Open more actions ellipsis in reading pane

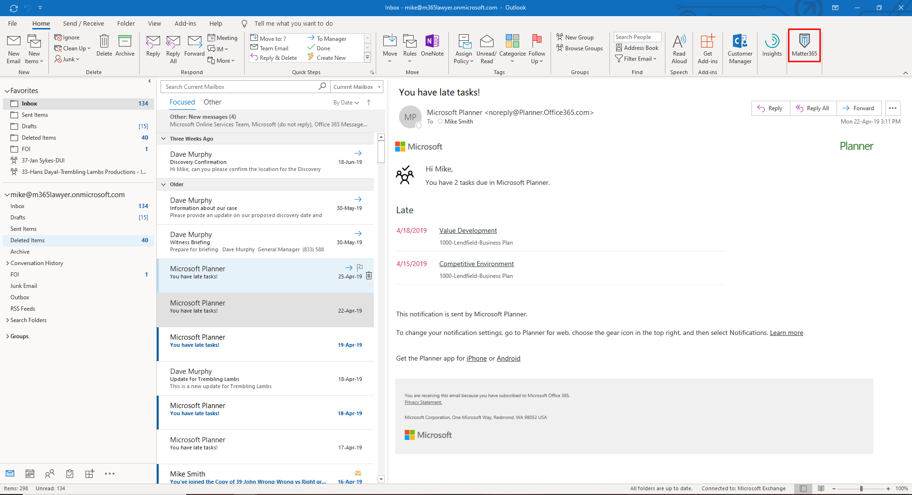(893, 108)
